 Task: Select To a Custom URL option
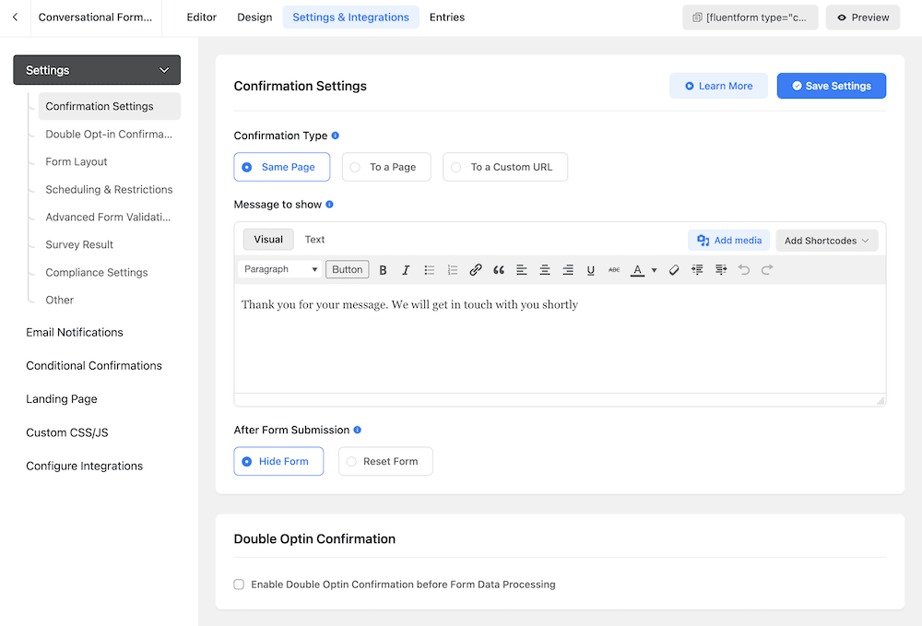tap(505, 167)
